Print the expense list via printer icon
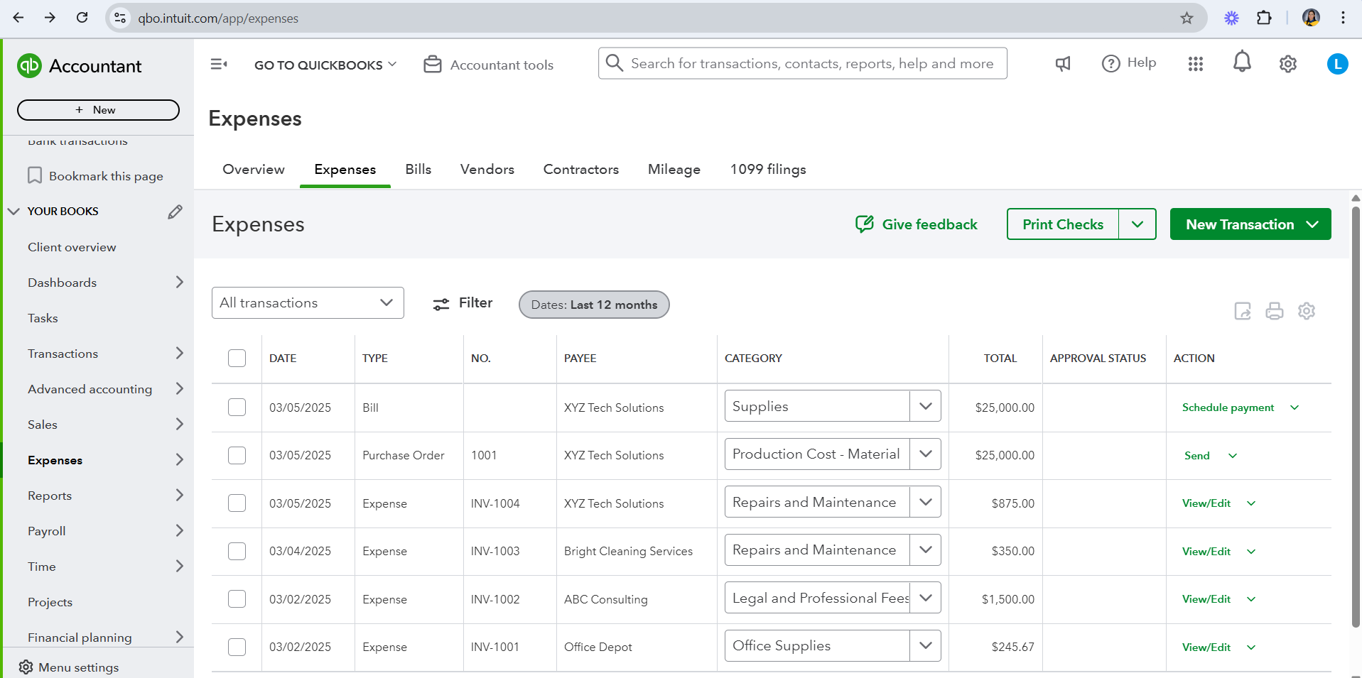The image size is (1362, 678). pos(1274,311)
